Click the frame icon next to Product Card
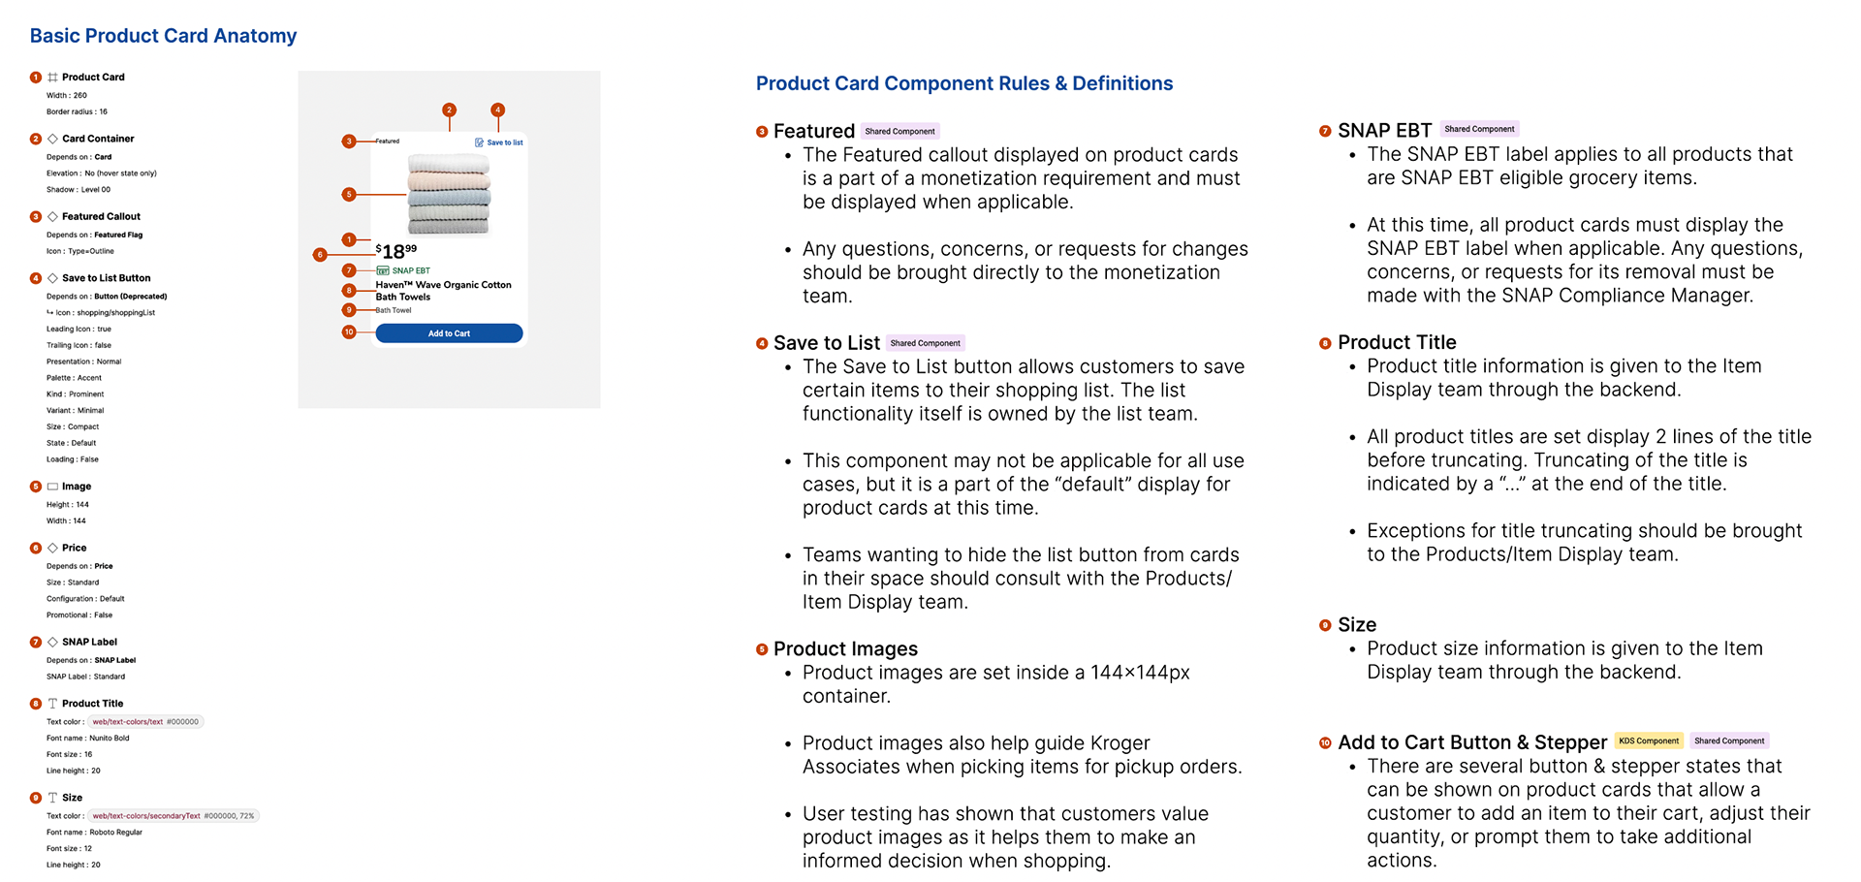Image resolution: width=1861 pixels, height=882 pixels. pyautogui.click(x=52, y=78)
